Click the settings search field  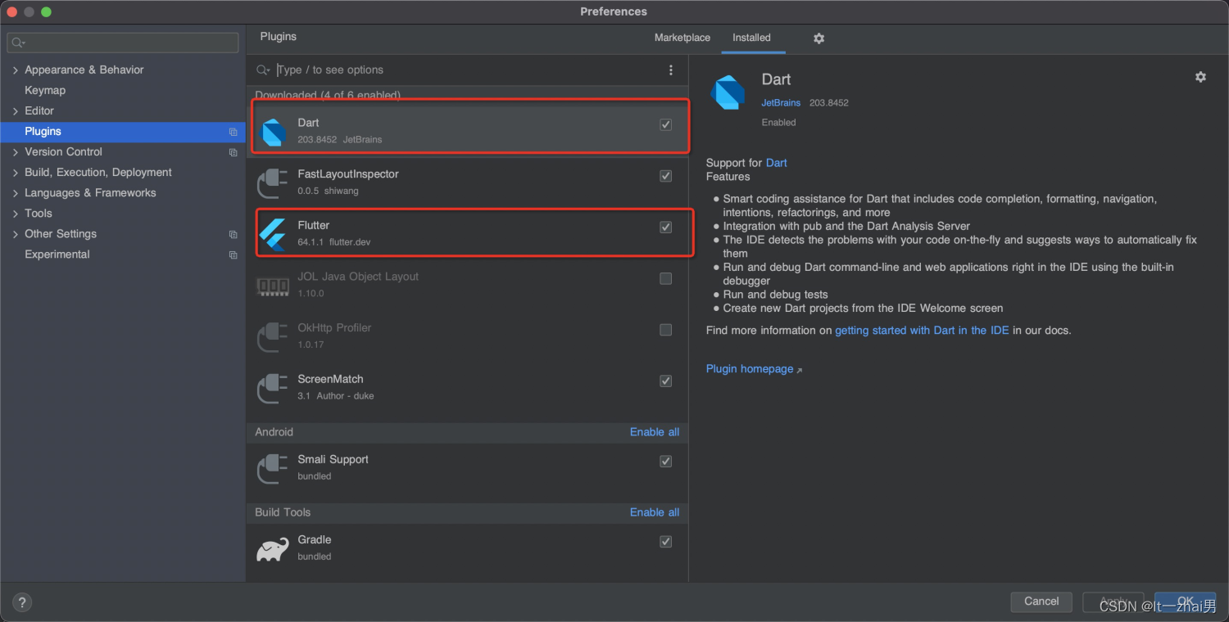123,43
